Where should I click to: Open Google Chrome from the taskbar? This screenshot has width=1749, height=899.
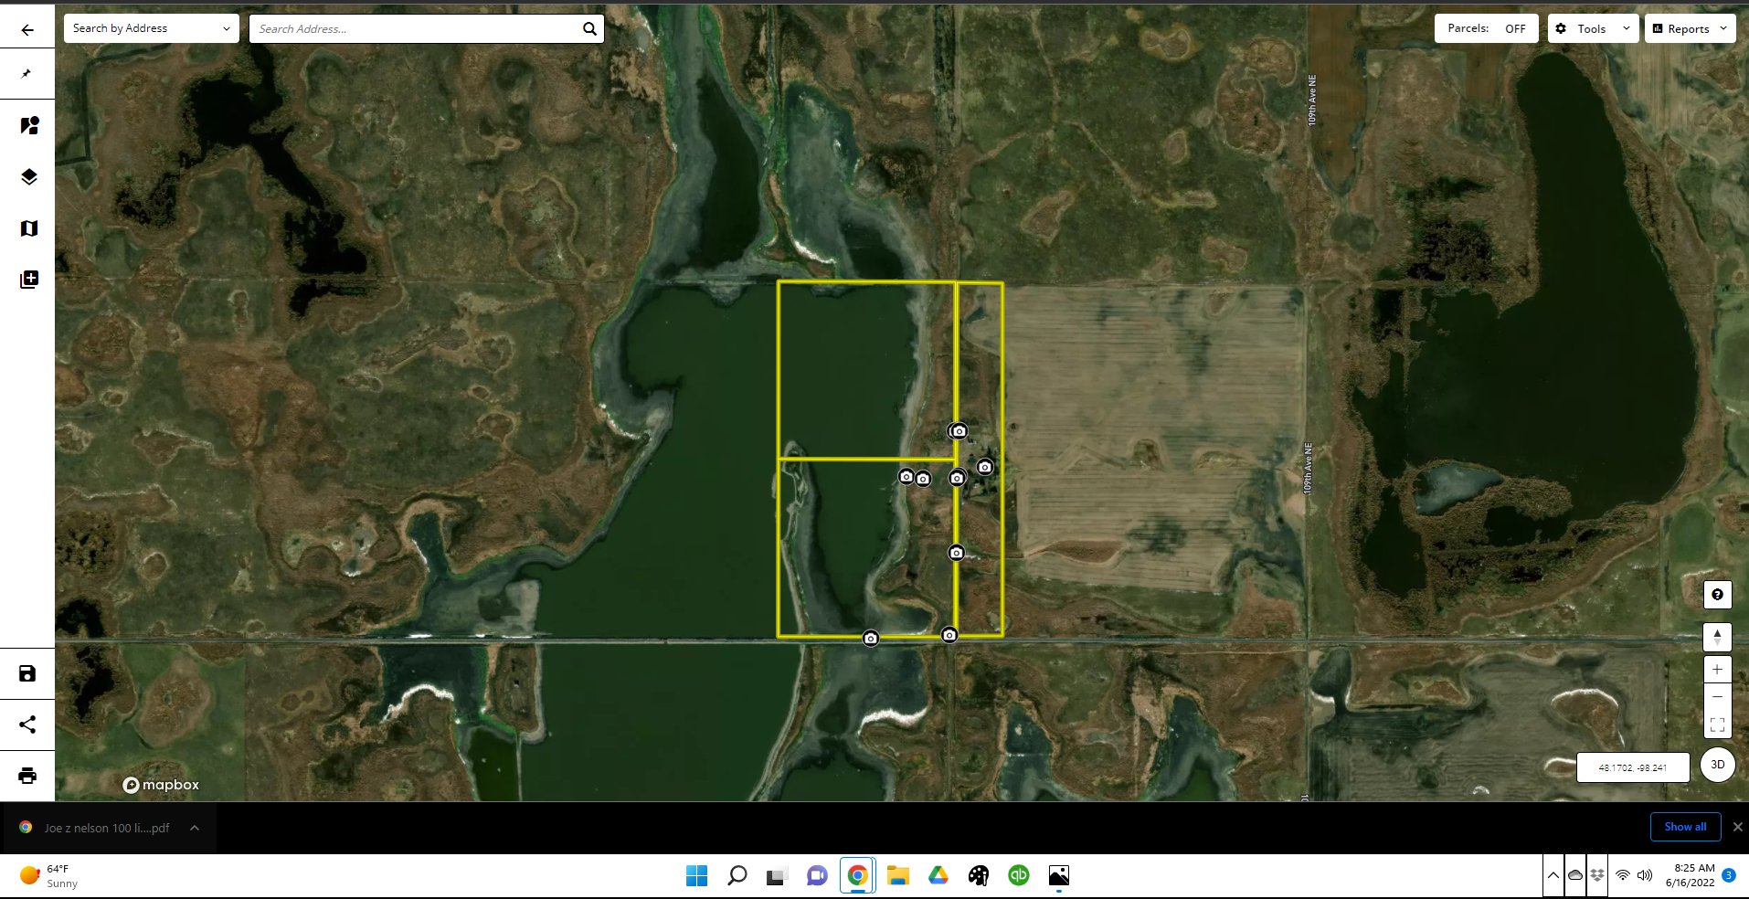coord(857,875)
